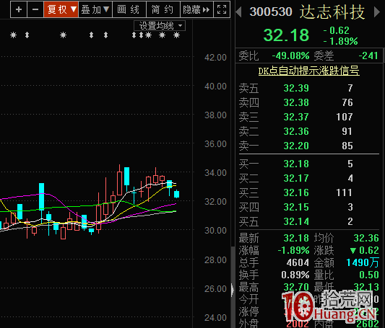This screenshot has width=385, height=328.
Task: Click the 24.00 price axis label
Action: coord(215,318)
